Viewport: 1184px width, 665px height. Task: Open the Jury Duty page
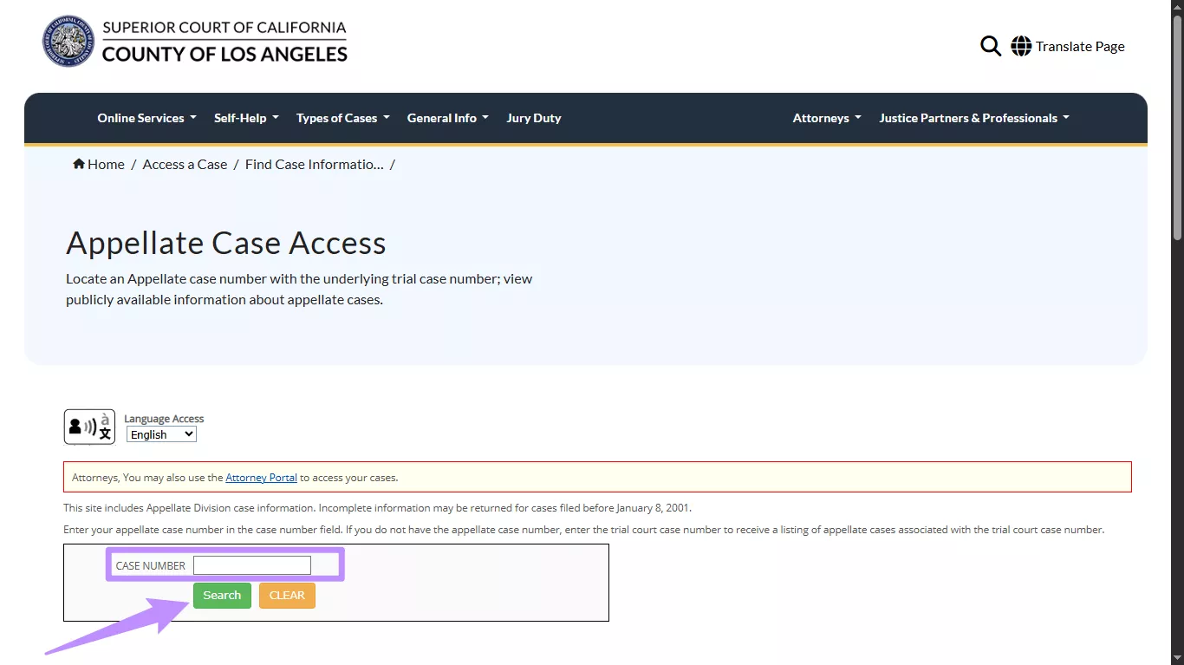point(534,118)
